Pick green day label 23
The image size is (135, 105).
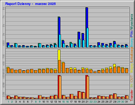(95, 102)
